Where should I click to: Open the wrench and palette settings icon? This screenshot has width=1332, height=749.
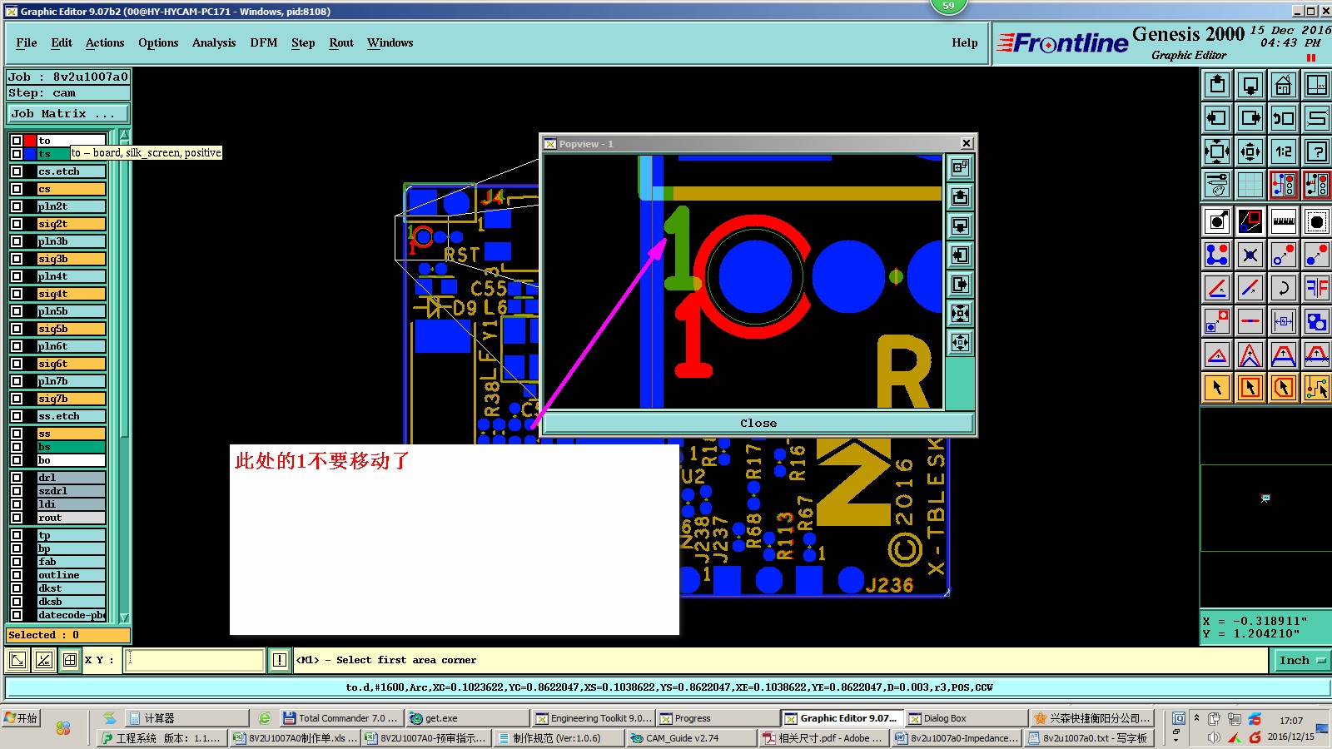[x=1217, y=185]
